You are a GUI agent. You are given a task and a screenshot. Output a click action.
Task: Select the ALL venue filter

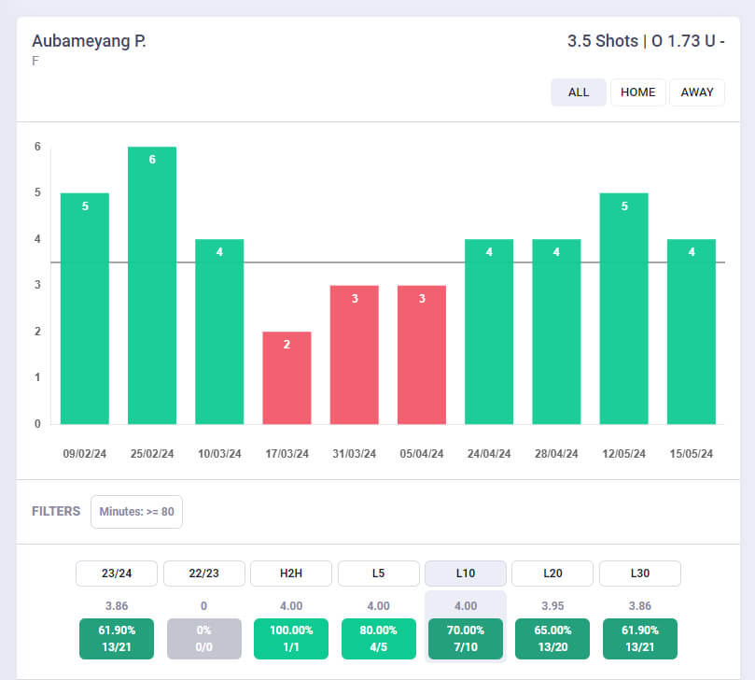tap(579, 92)
